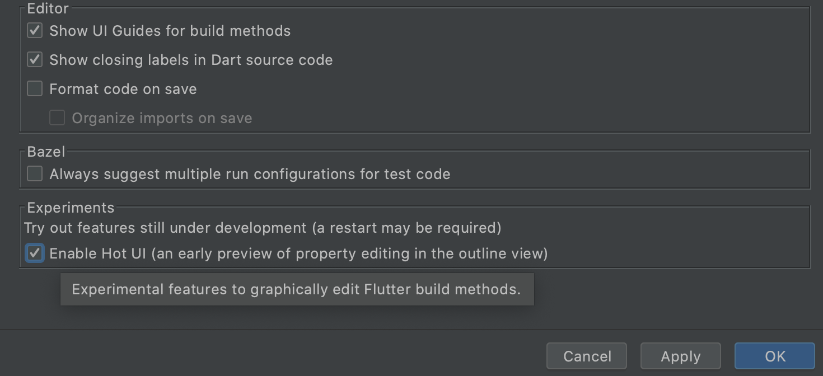This screenshot has height=376, width=823.
Task: Click the label Show UI Guides for build methods
Action: (x=170, y=30)
